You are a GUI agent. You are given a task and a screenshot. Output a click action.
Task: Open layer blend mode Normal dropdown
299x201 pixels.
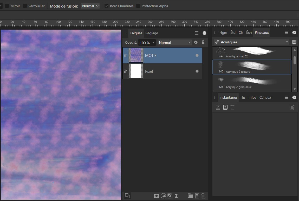click(175, 43)
